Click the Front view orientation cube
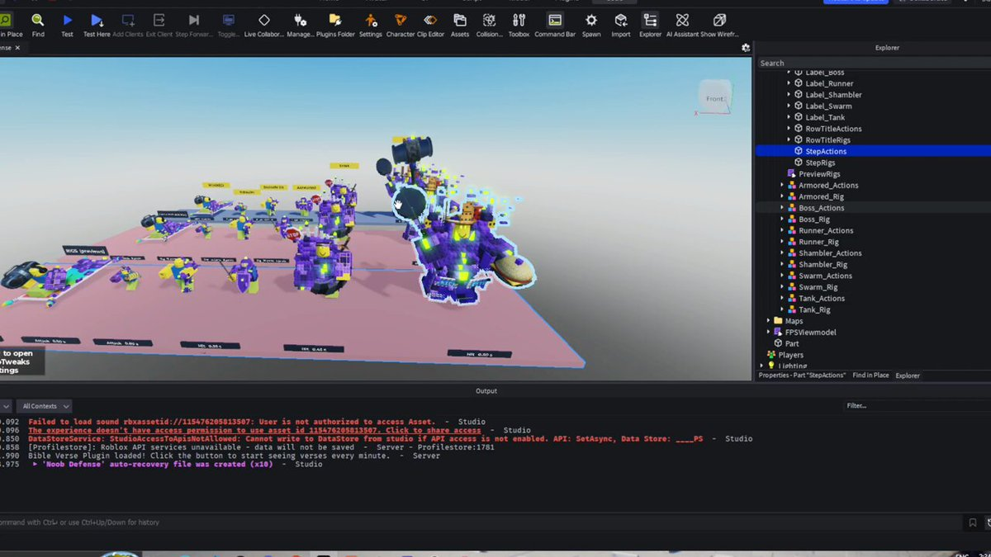 (x=714, y=97)
